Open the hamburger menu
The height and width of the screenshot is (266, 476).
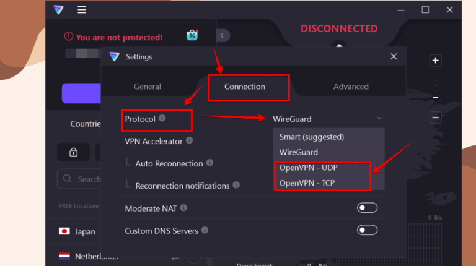(x=82, y=10)
